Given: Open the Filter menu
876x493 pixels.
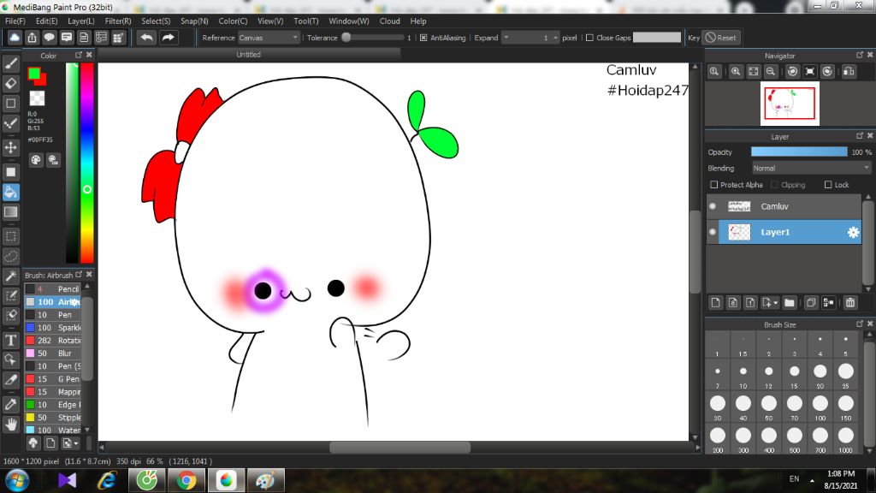Looking at the screenshot, I should tap(118, 21).
